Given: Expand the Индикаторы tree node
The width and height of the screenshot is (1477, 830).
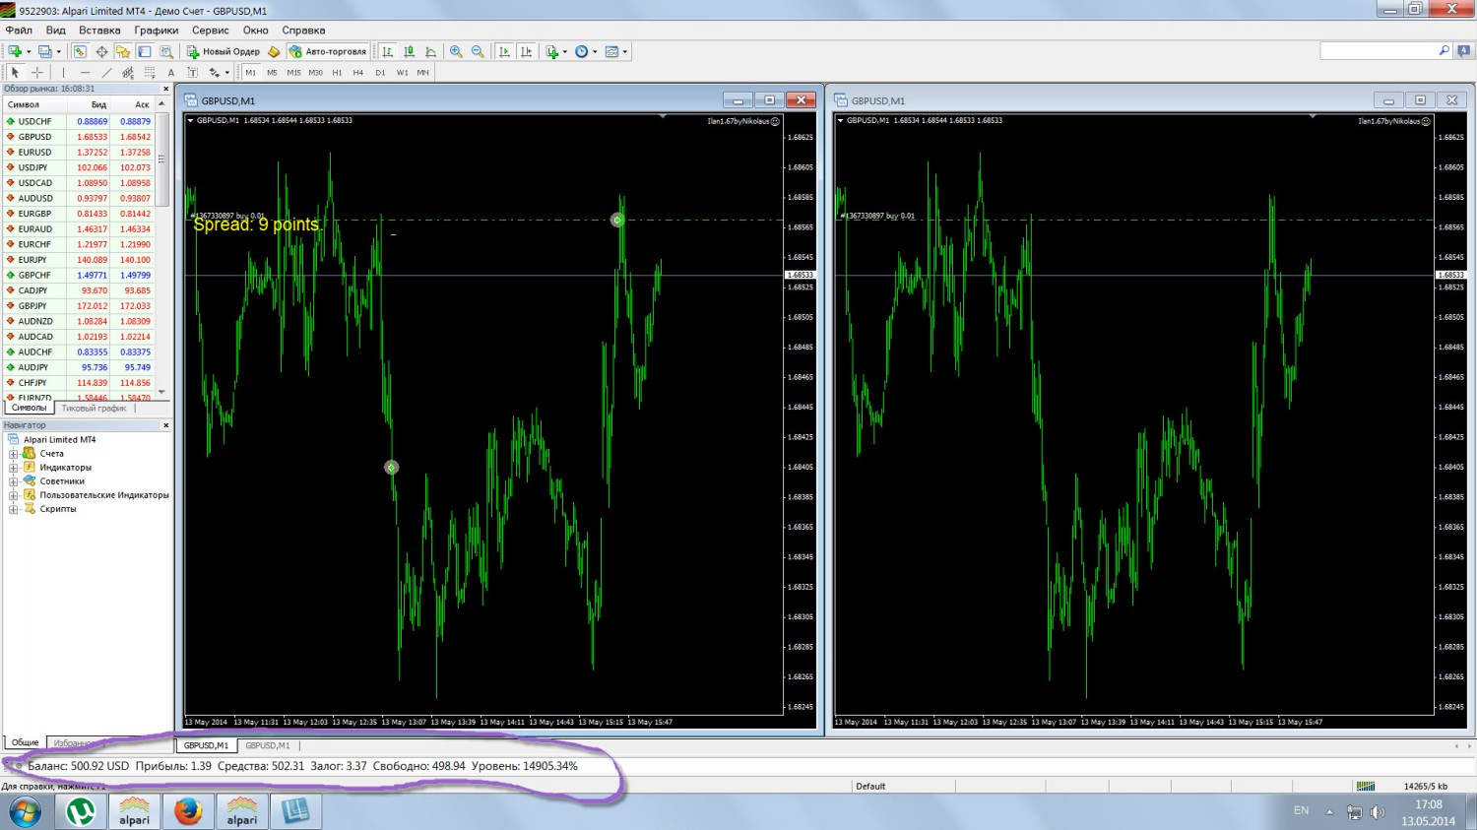Looking at the screenshot, I should 14,468.
